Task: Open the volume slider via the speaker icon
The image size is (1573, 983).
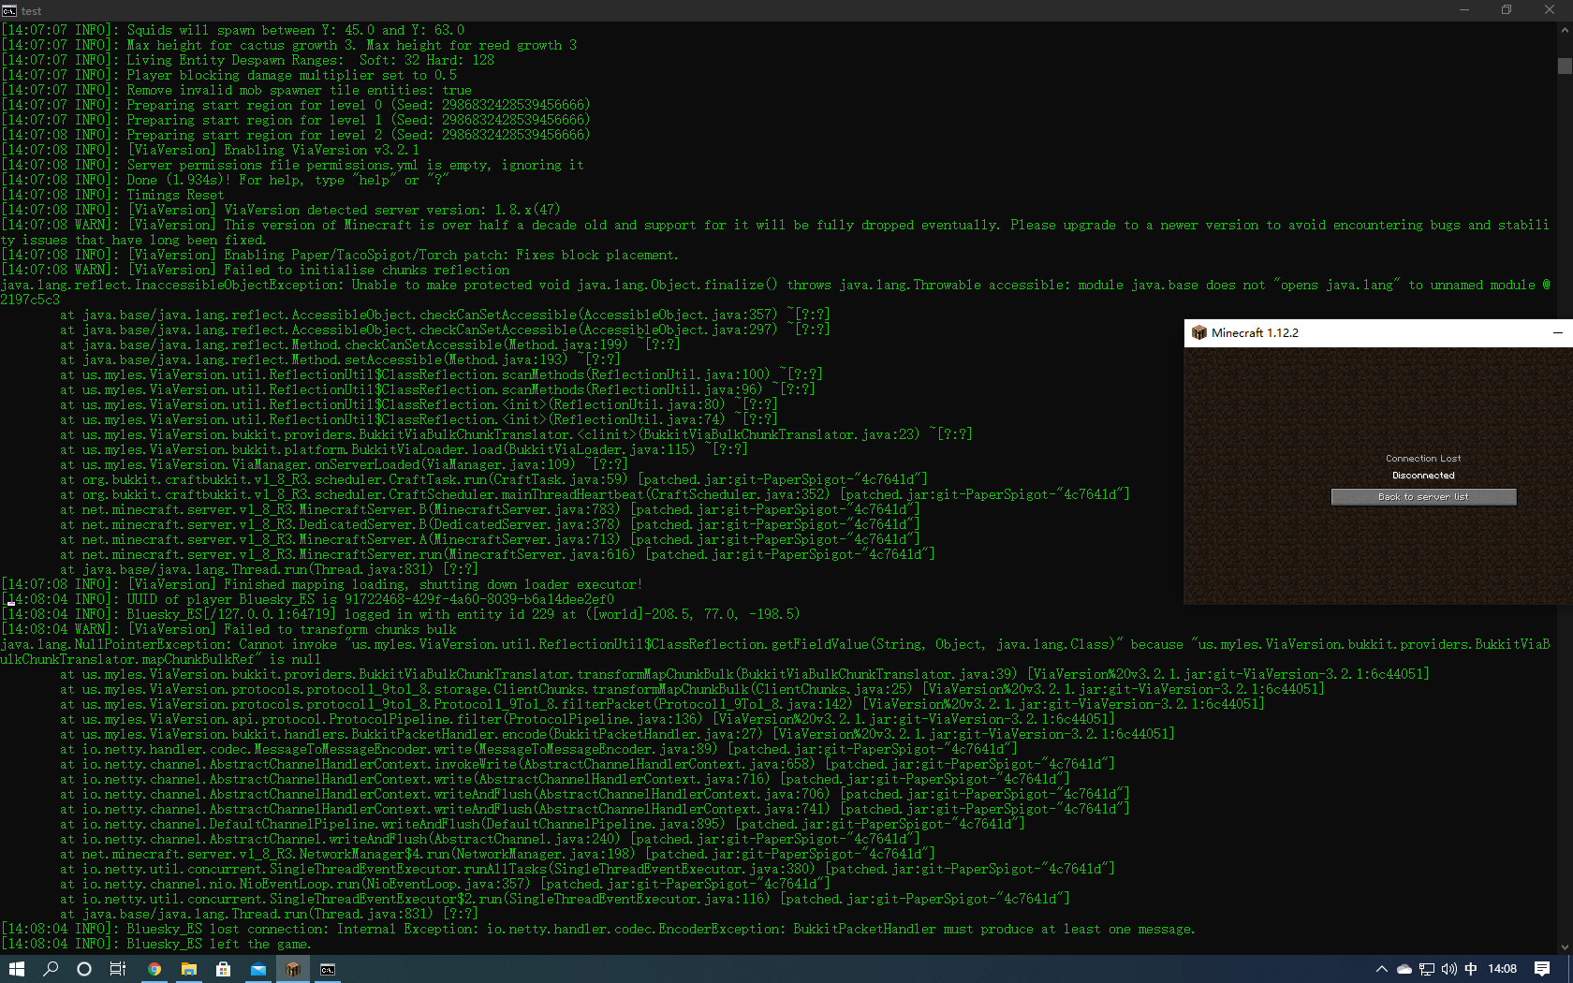Action: tap(1449, 969)
